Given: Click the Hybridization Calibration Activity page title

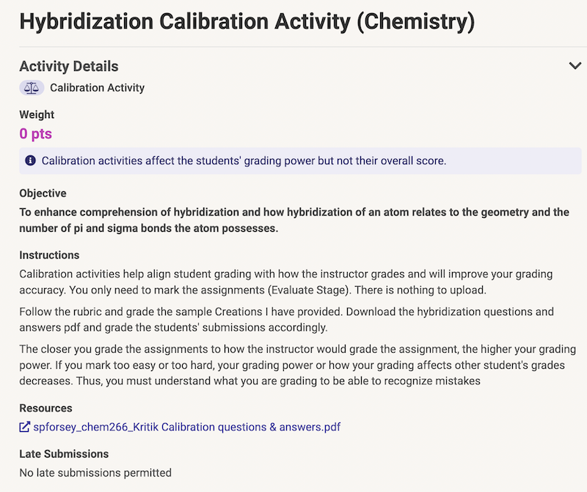Looking at the screenshot, I should pos(247,21).
